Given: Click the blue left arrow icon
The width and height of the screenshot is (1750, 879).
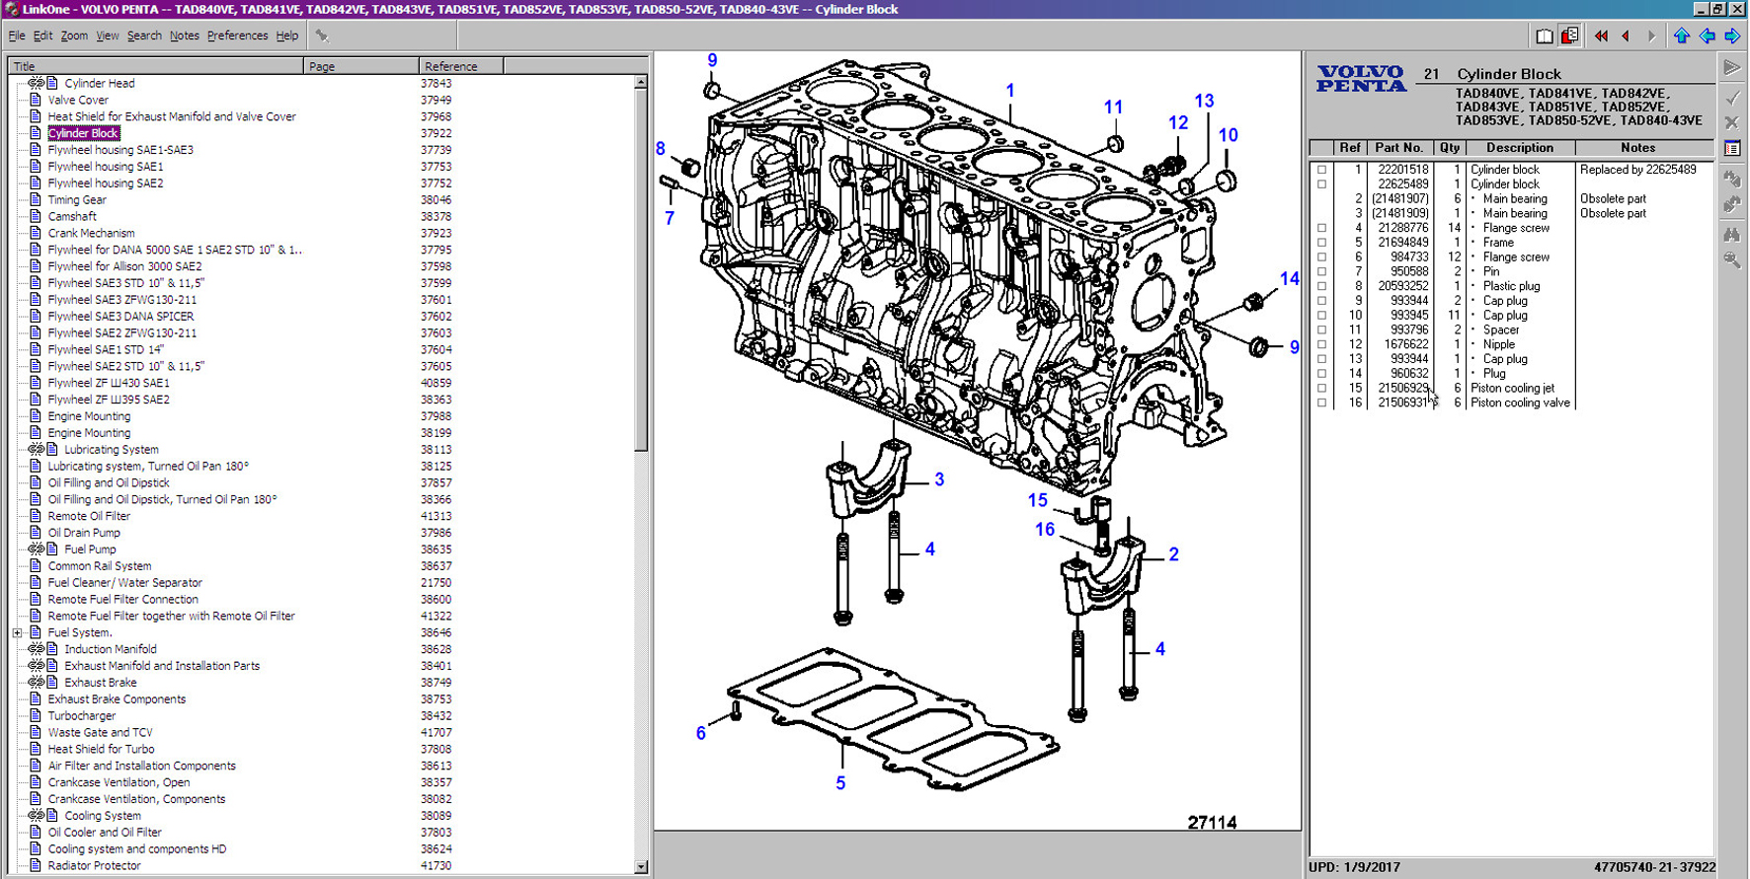Looking at the screenshot, I should 1707,37.
